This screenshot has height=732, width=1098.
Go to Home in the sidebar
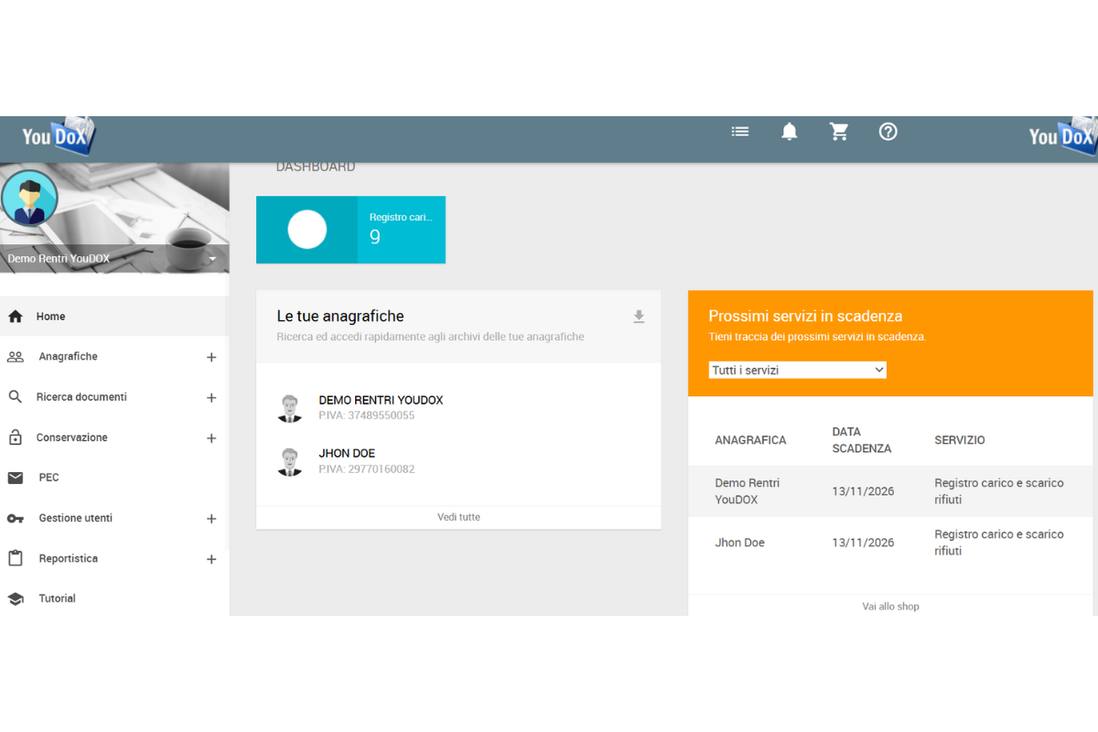[51, 317]
